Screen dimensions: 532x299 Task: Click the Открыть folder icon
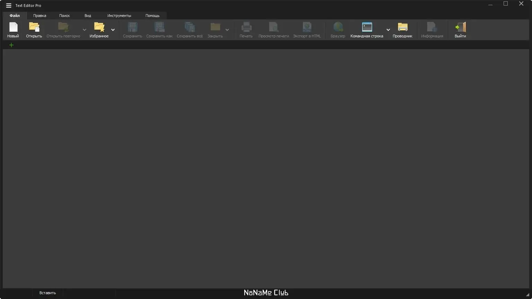click(x=34, y=27)
